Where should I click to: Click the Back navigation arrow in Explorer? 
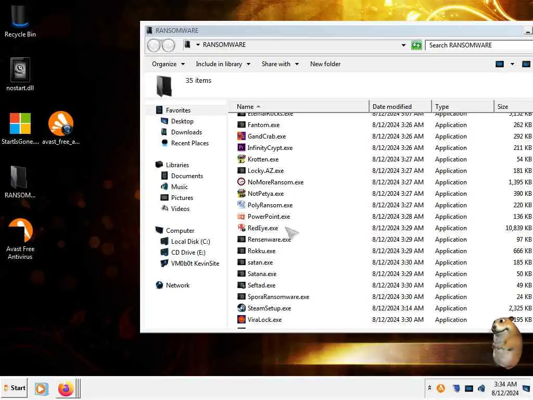pyautogui.click(x=154, y=45)
